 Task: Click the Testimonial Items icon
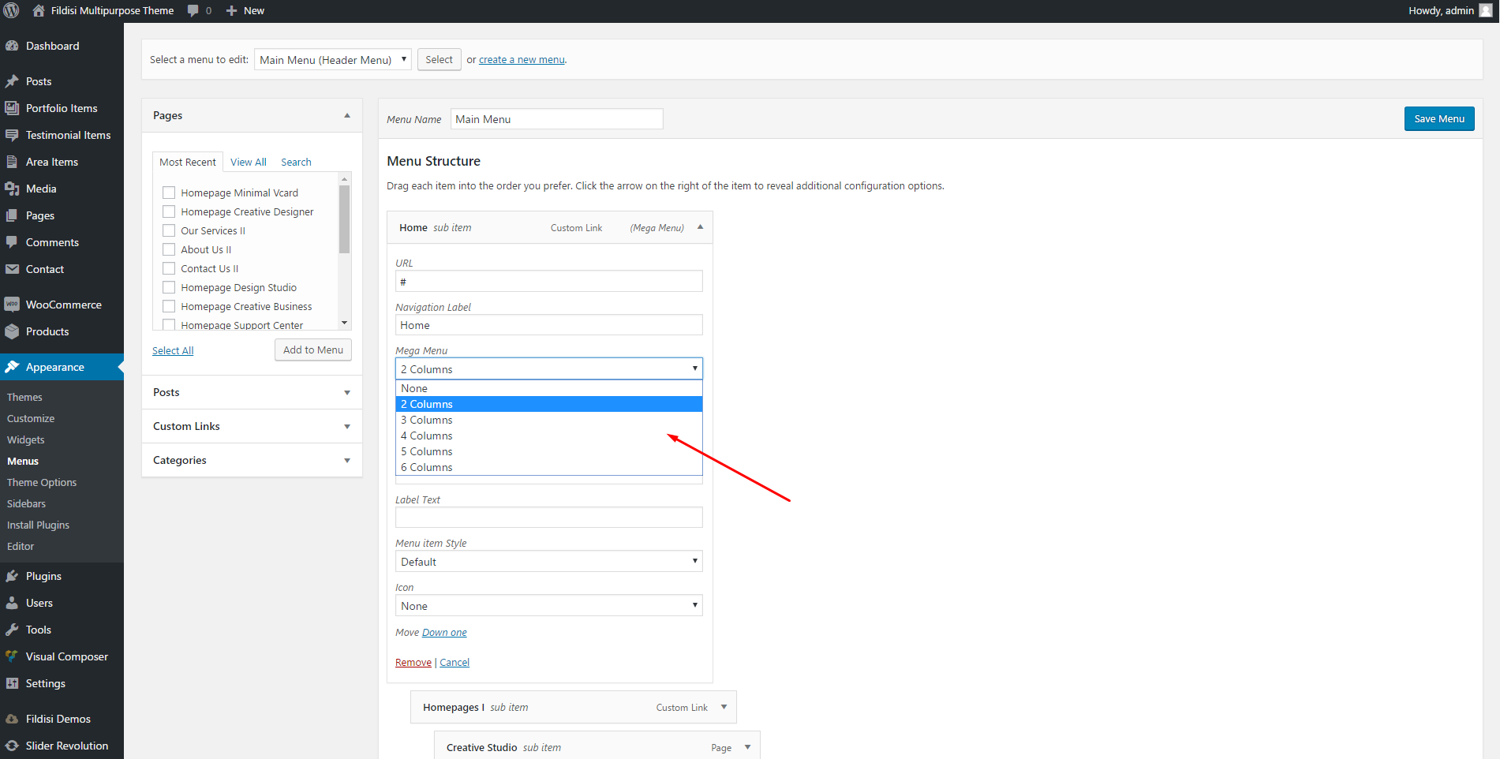[12, 135]
